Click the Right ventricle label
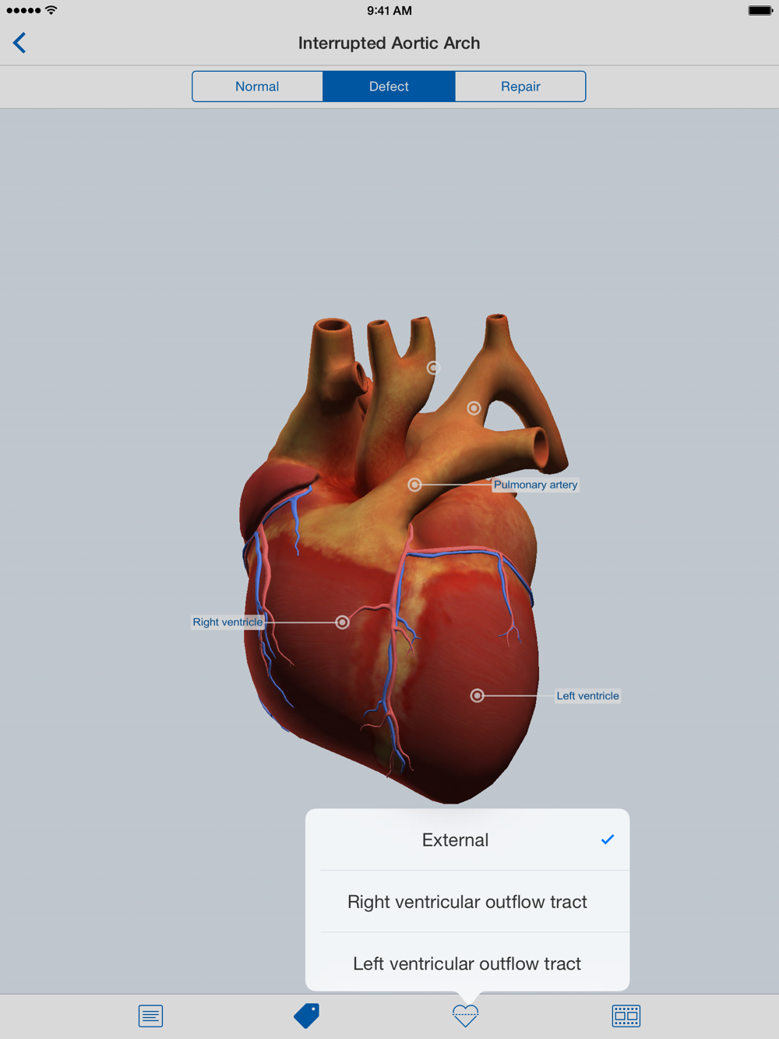 pos(227,622)
